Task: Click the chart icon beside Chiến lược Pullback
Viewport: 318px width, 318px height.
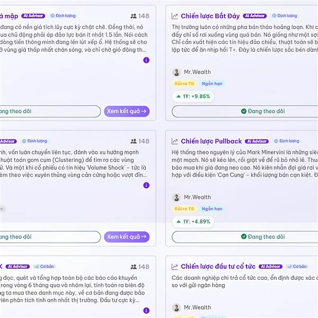Action: [x=175, y=142]
